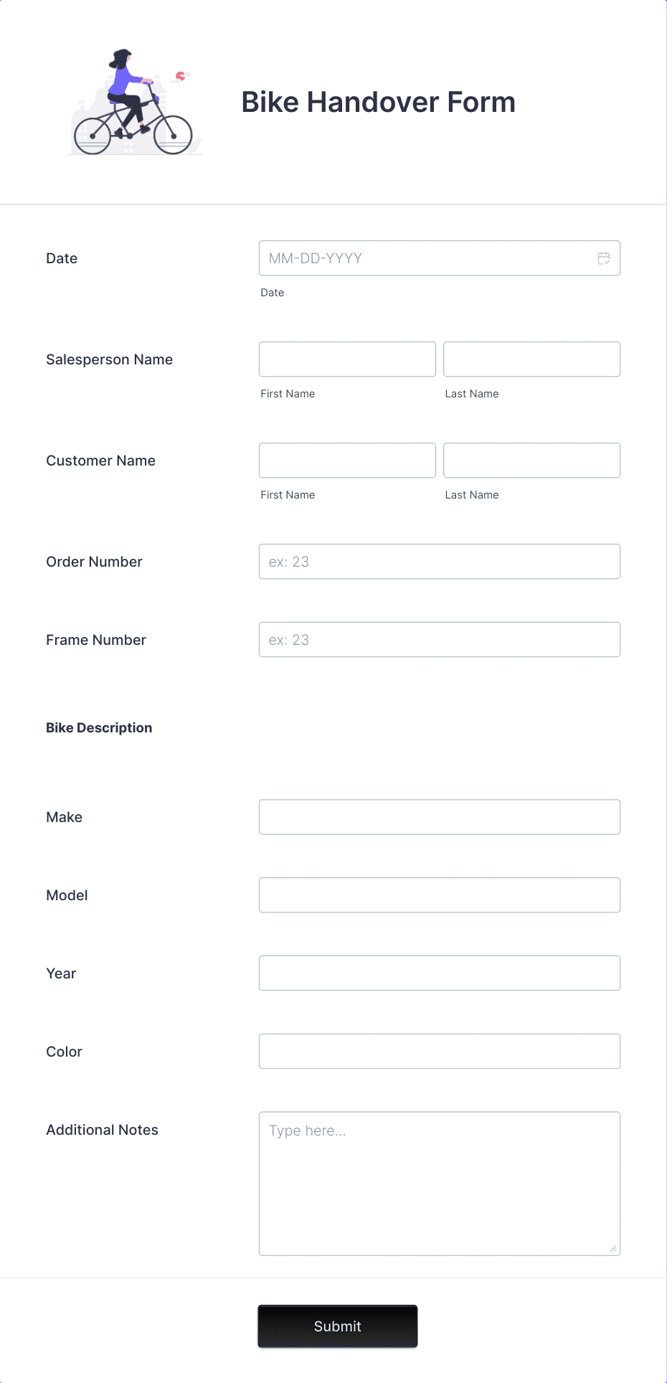
Task: Click the Model input field
Action: (x=439, y=895)
